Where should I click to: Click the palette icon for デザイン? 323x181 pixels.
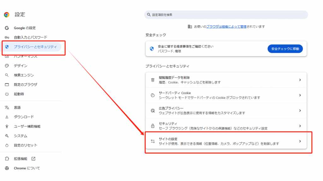tap(7, 66)
